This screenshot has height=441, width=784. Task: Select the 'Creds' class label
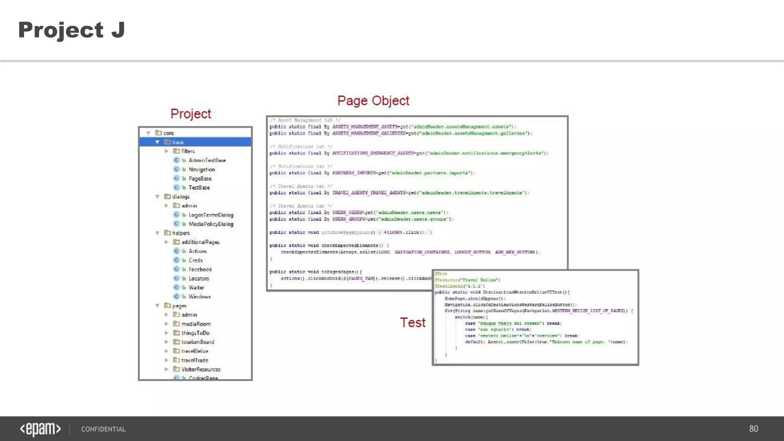(196, 260)
